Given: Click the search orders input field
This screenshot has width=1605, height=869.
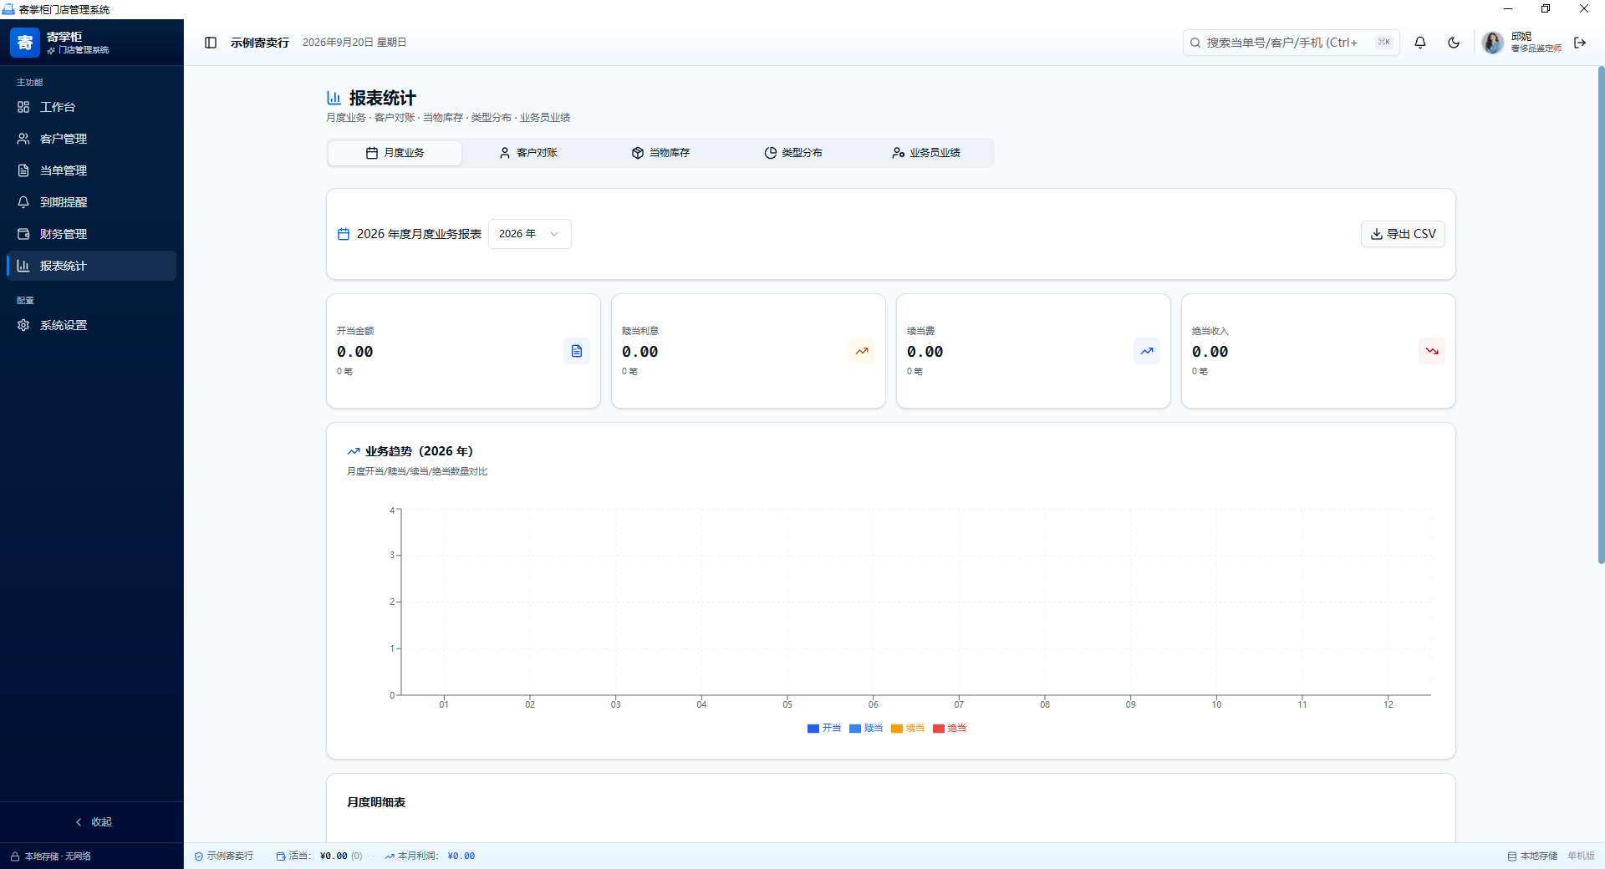Looking at the screenshot, I should pyautogui.click(x=1291, y=43).
